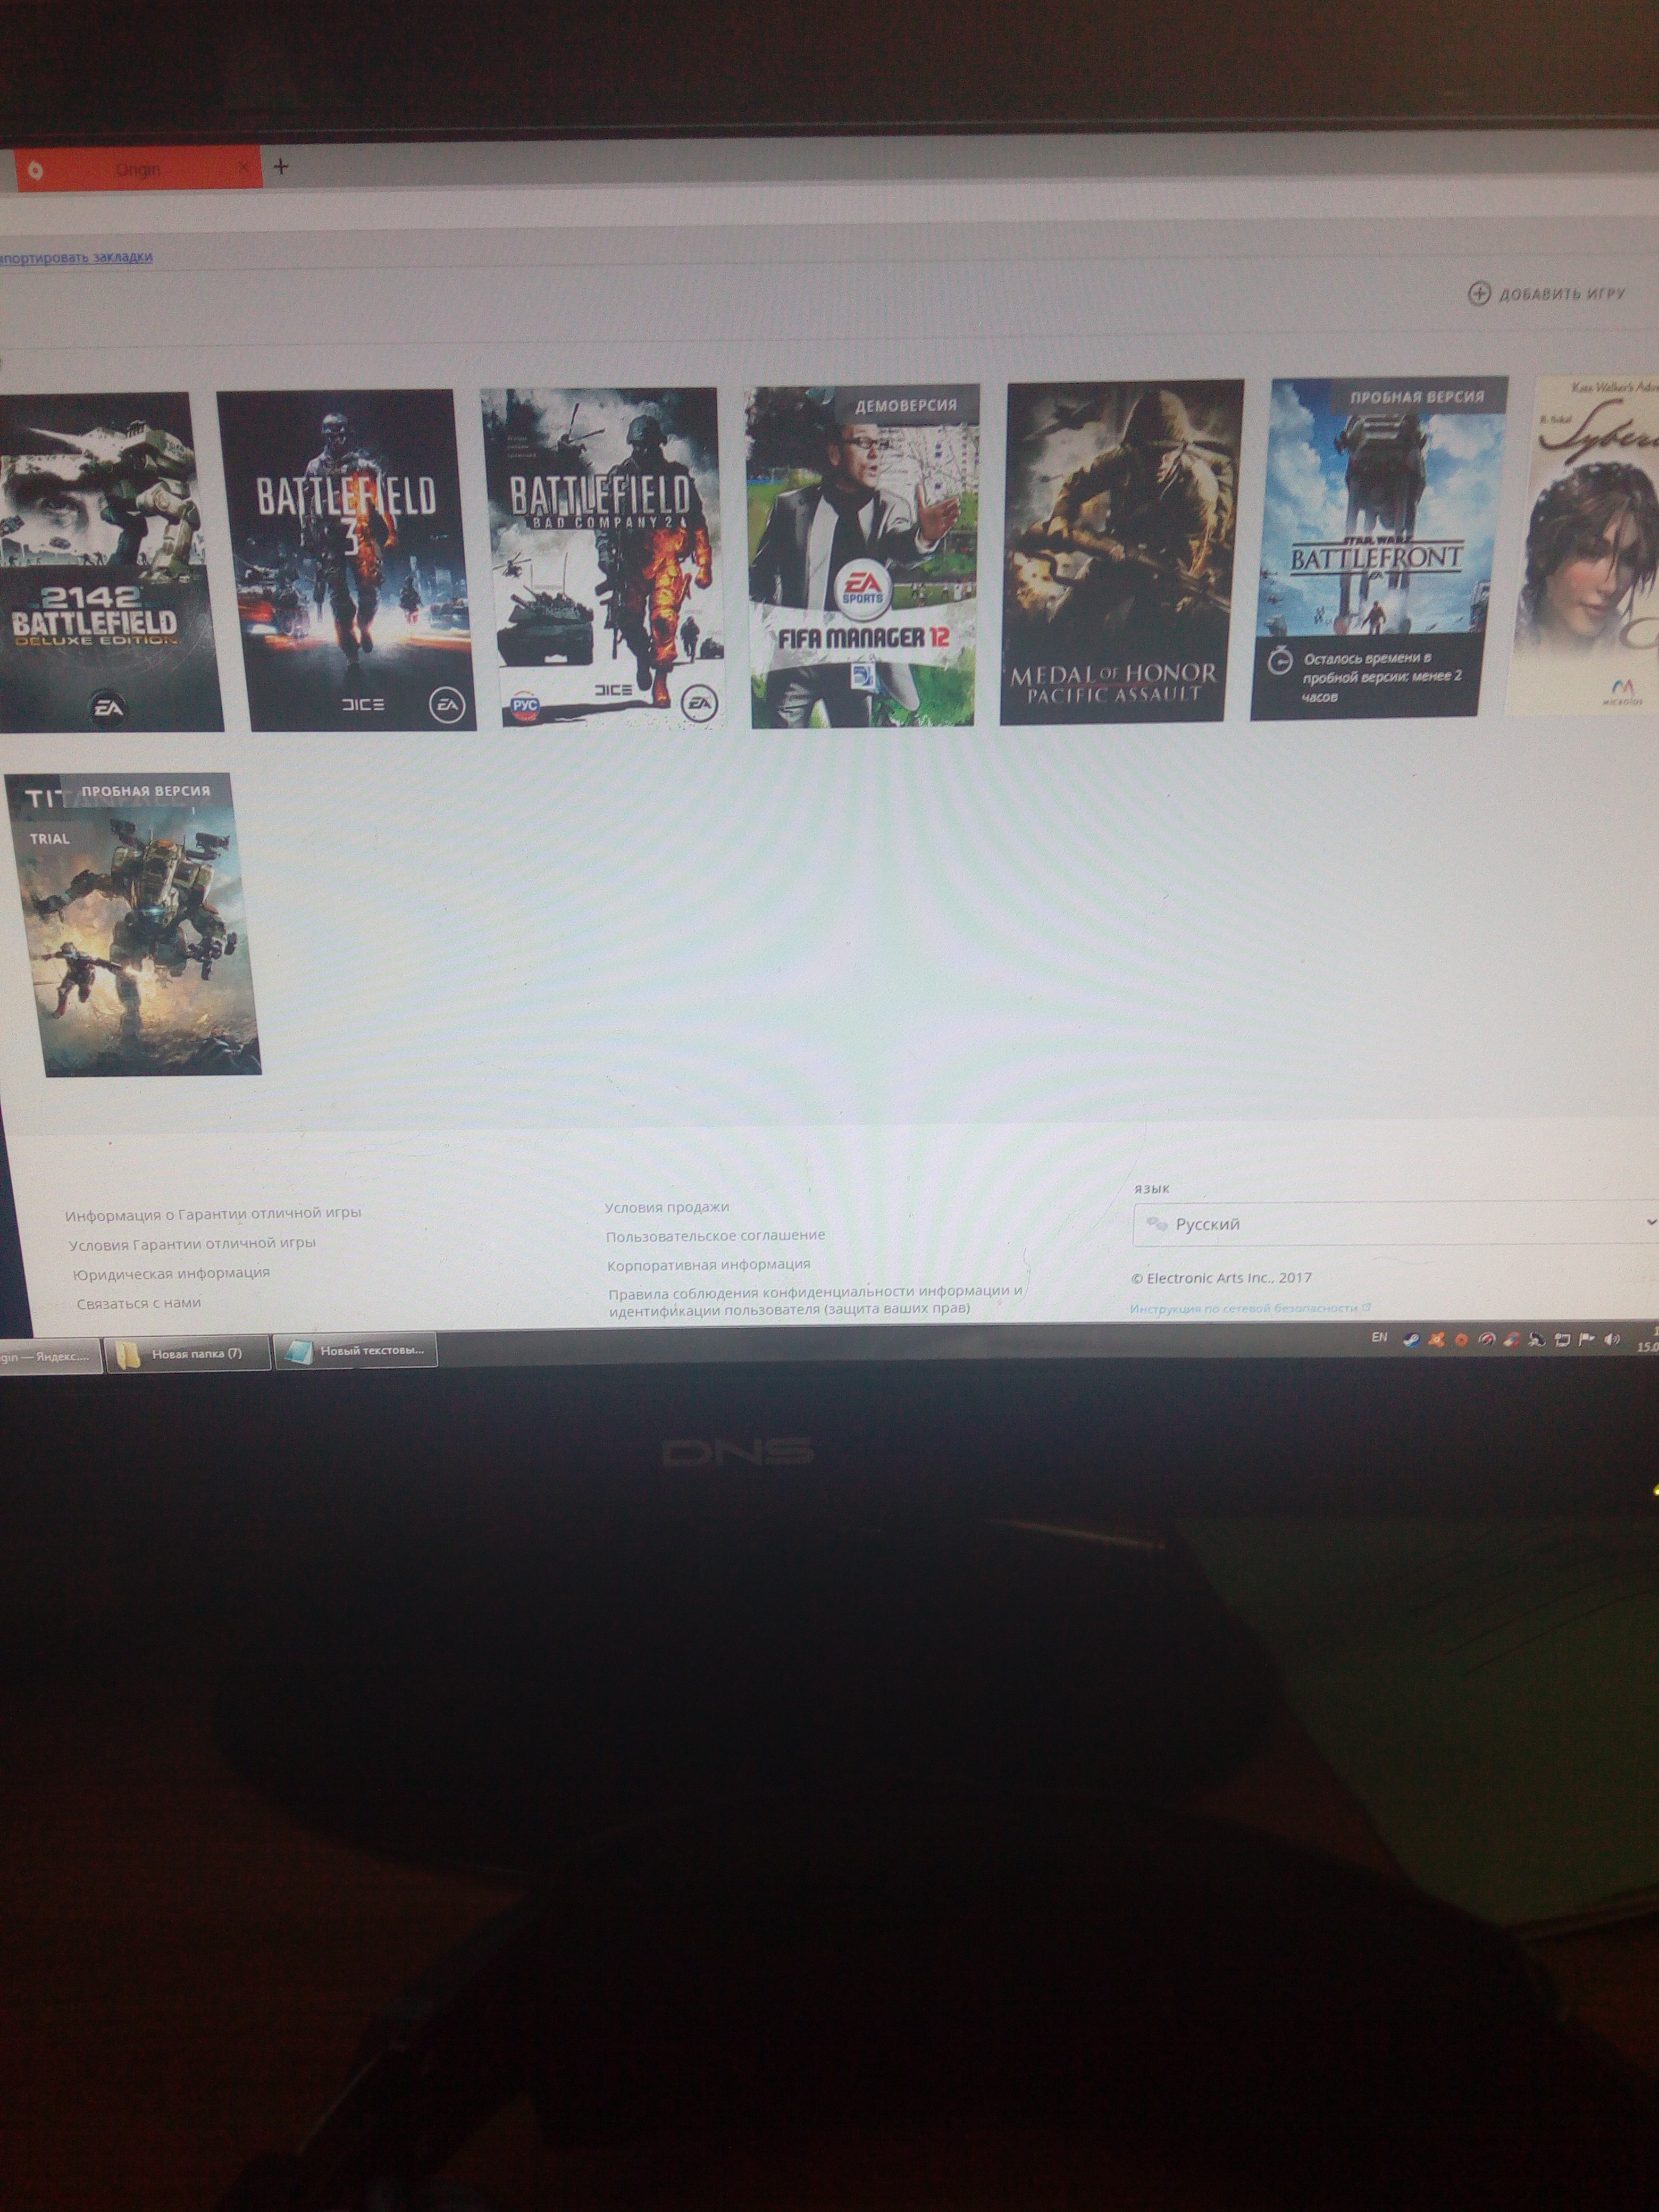The image size is (1659, 2212).
Task: Click the language dropdown chevron arrow
Action: [1651, 1222]
